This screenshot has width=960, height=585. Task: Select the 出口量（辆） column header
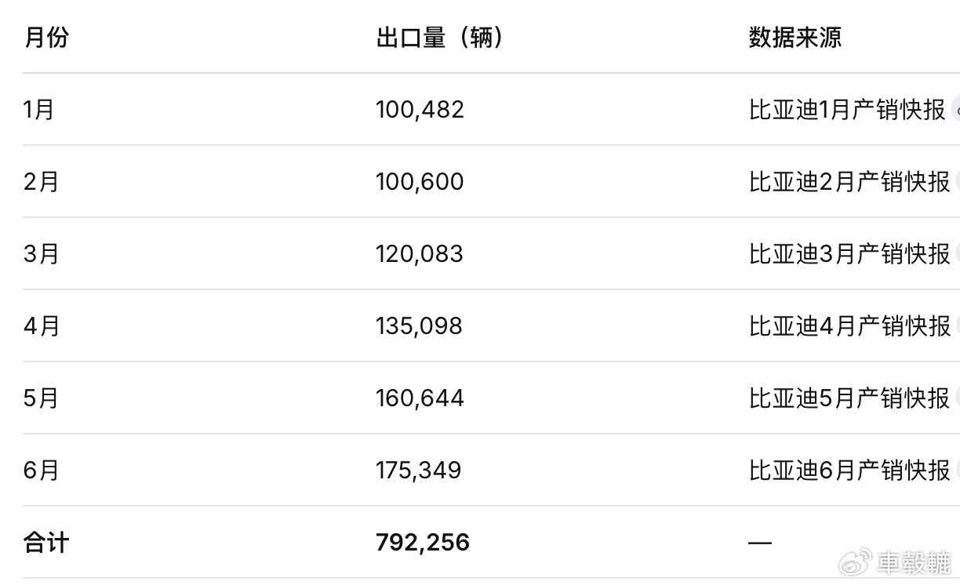click(x=440, y=37)
